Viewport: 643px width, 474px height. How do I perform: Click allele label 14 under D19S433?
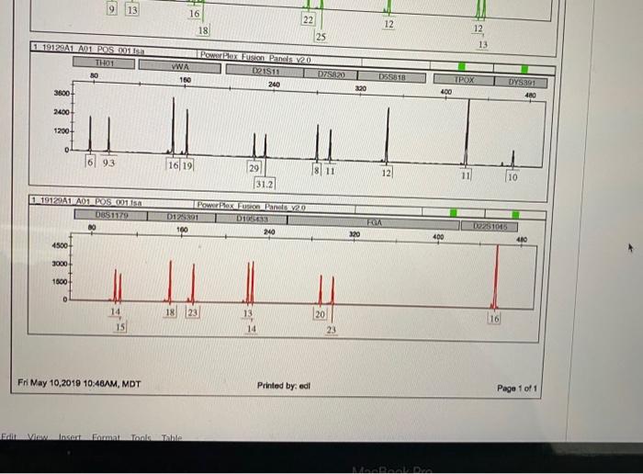click(x=252, y=329)
